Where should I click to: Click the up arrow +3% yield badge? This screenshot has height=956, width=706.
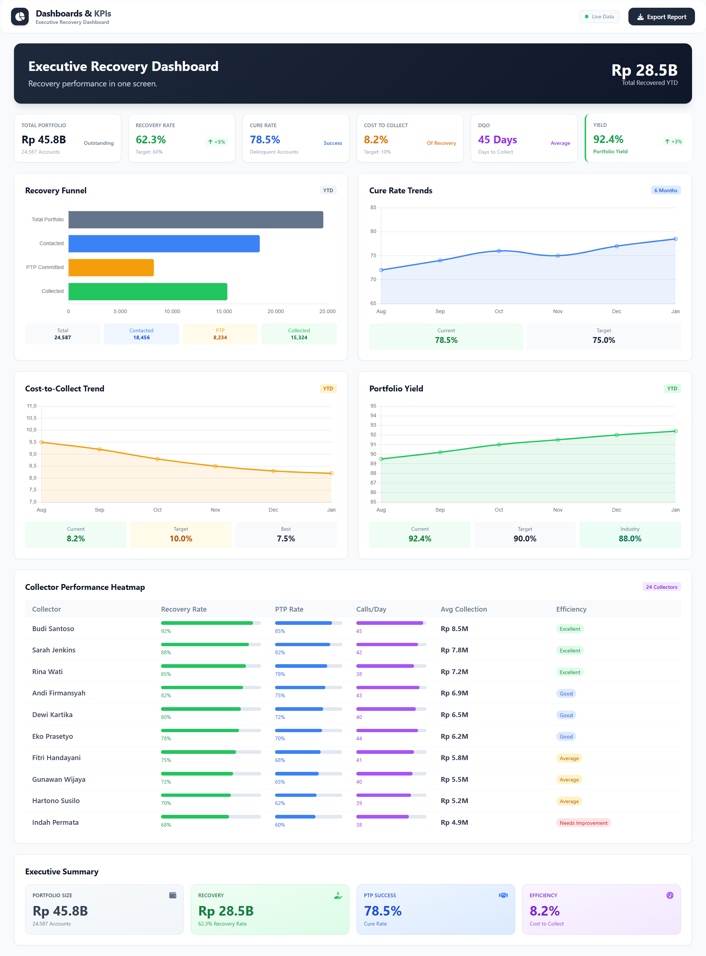pyautogui.click(x=673, y=142)
